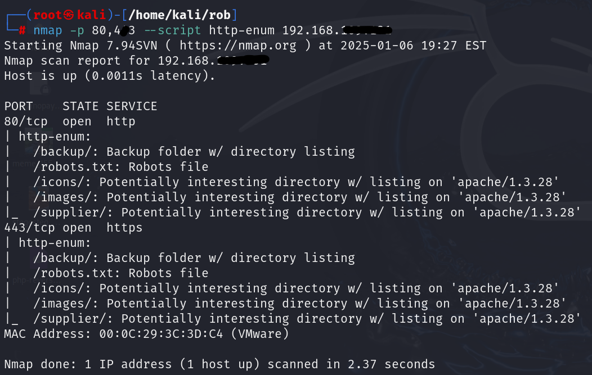Viewport: 592px width, 375px height.
Task: Click the red # prompt symbol
Action: 23,30
